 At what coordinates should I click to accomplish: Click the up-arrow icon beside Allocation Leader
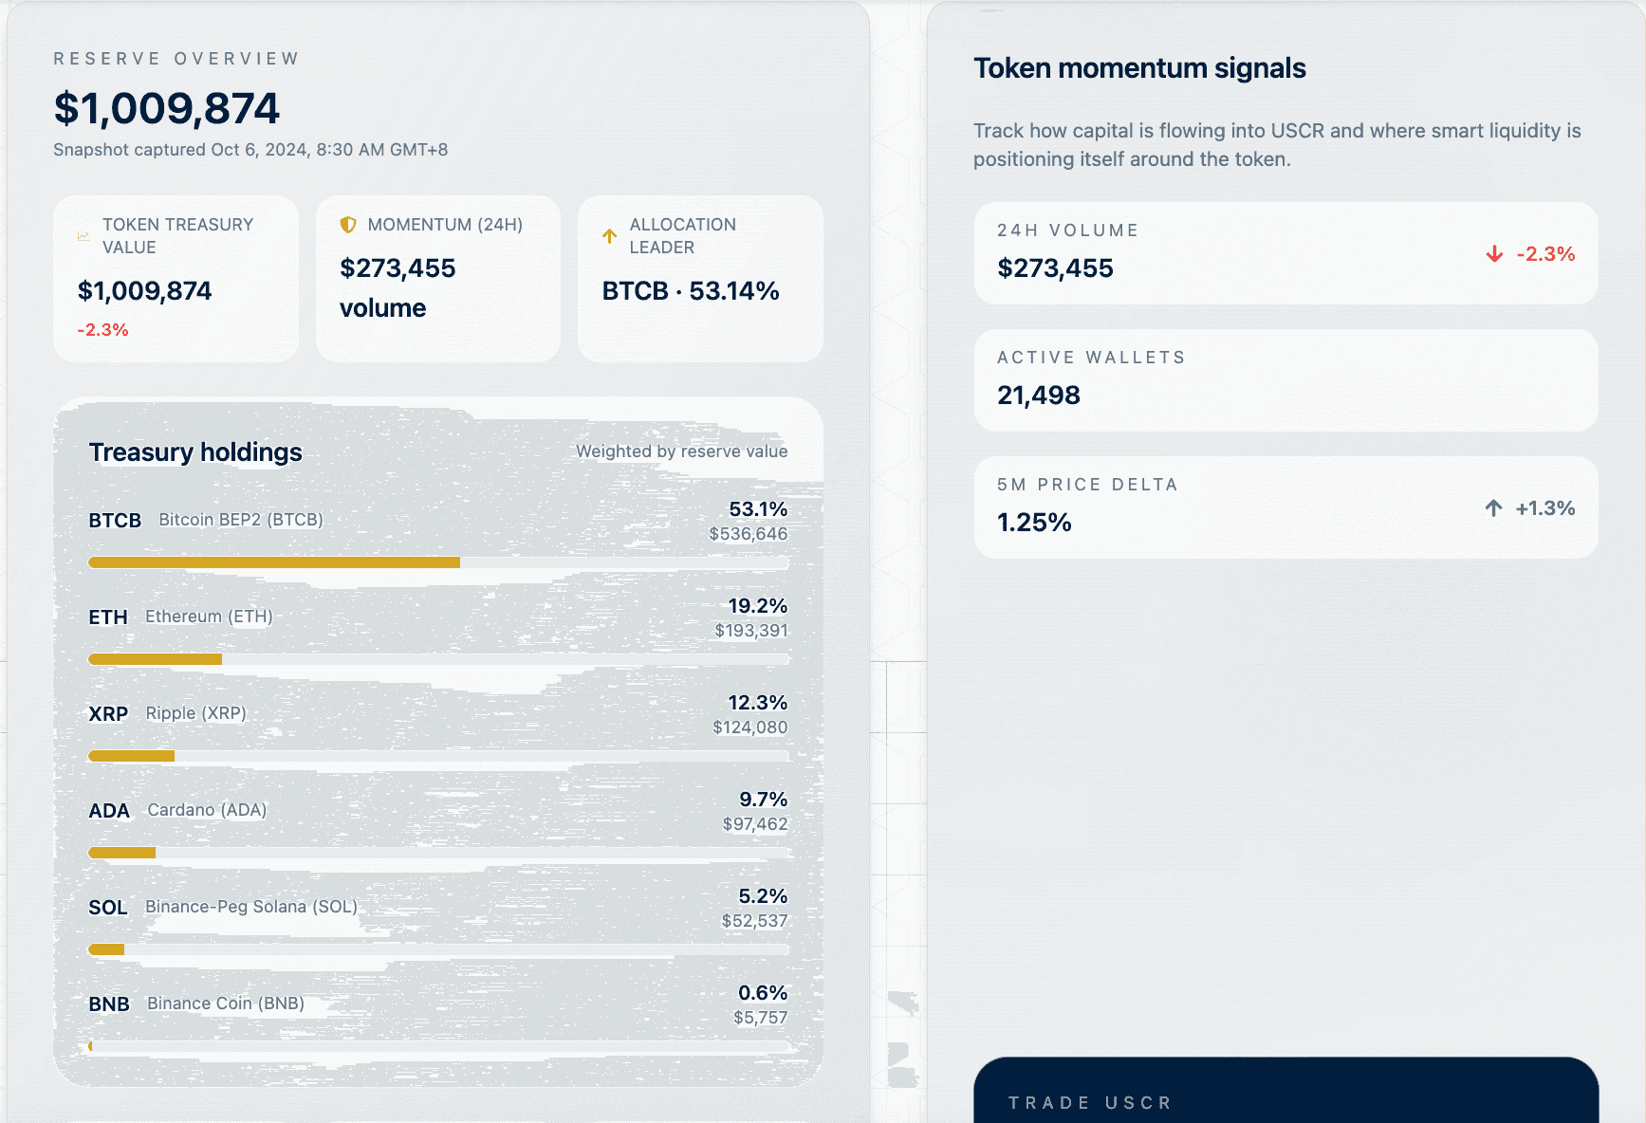point(609,236)
